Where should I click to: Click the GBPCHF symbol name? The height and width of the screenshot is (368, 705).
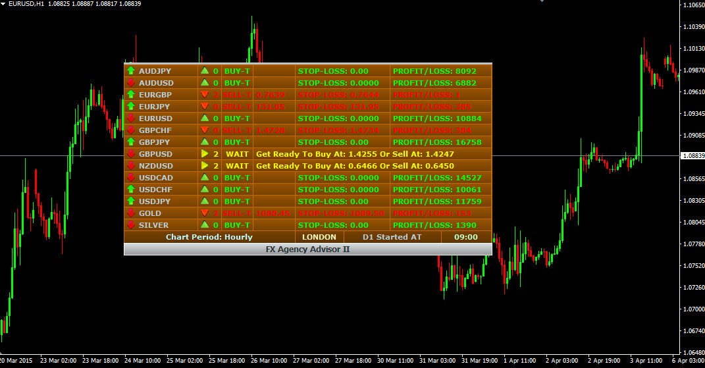[x=155, y=130]
